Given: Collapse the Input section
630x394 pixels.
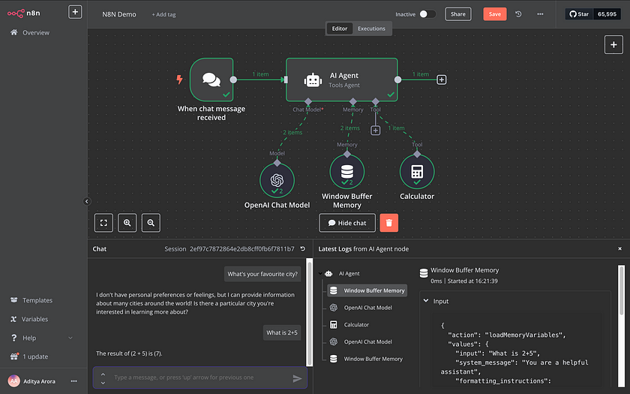Looking at the screenshot, I should point(426,301).
